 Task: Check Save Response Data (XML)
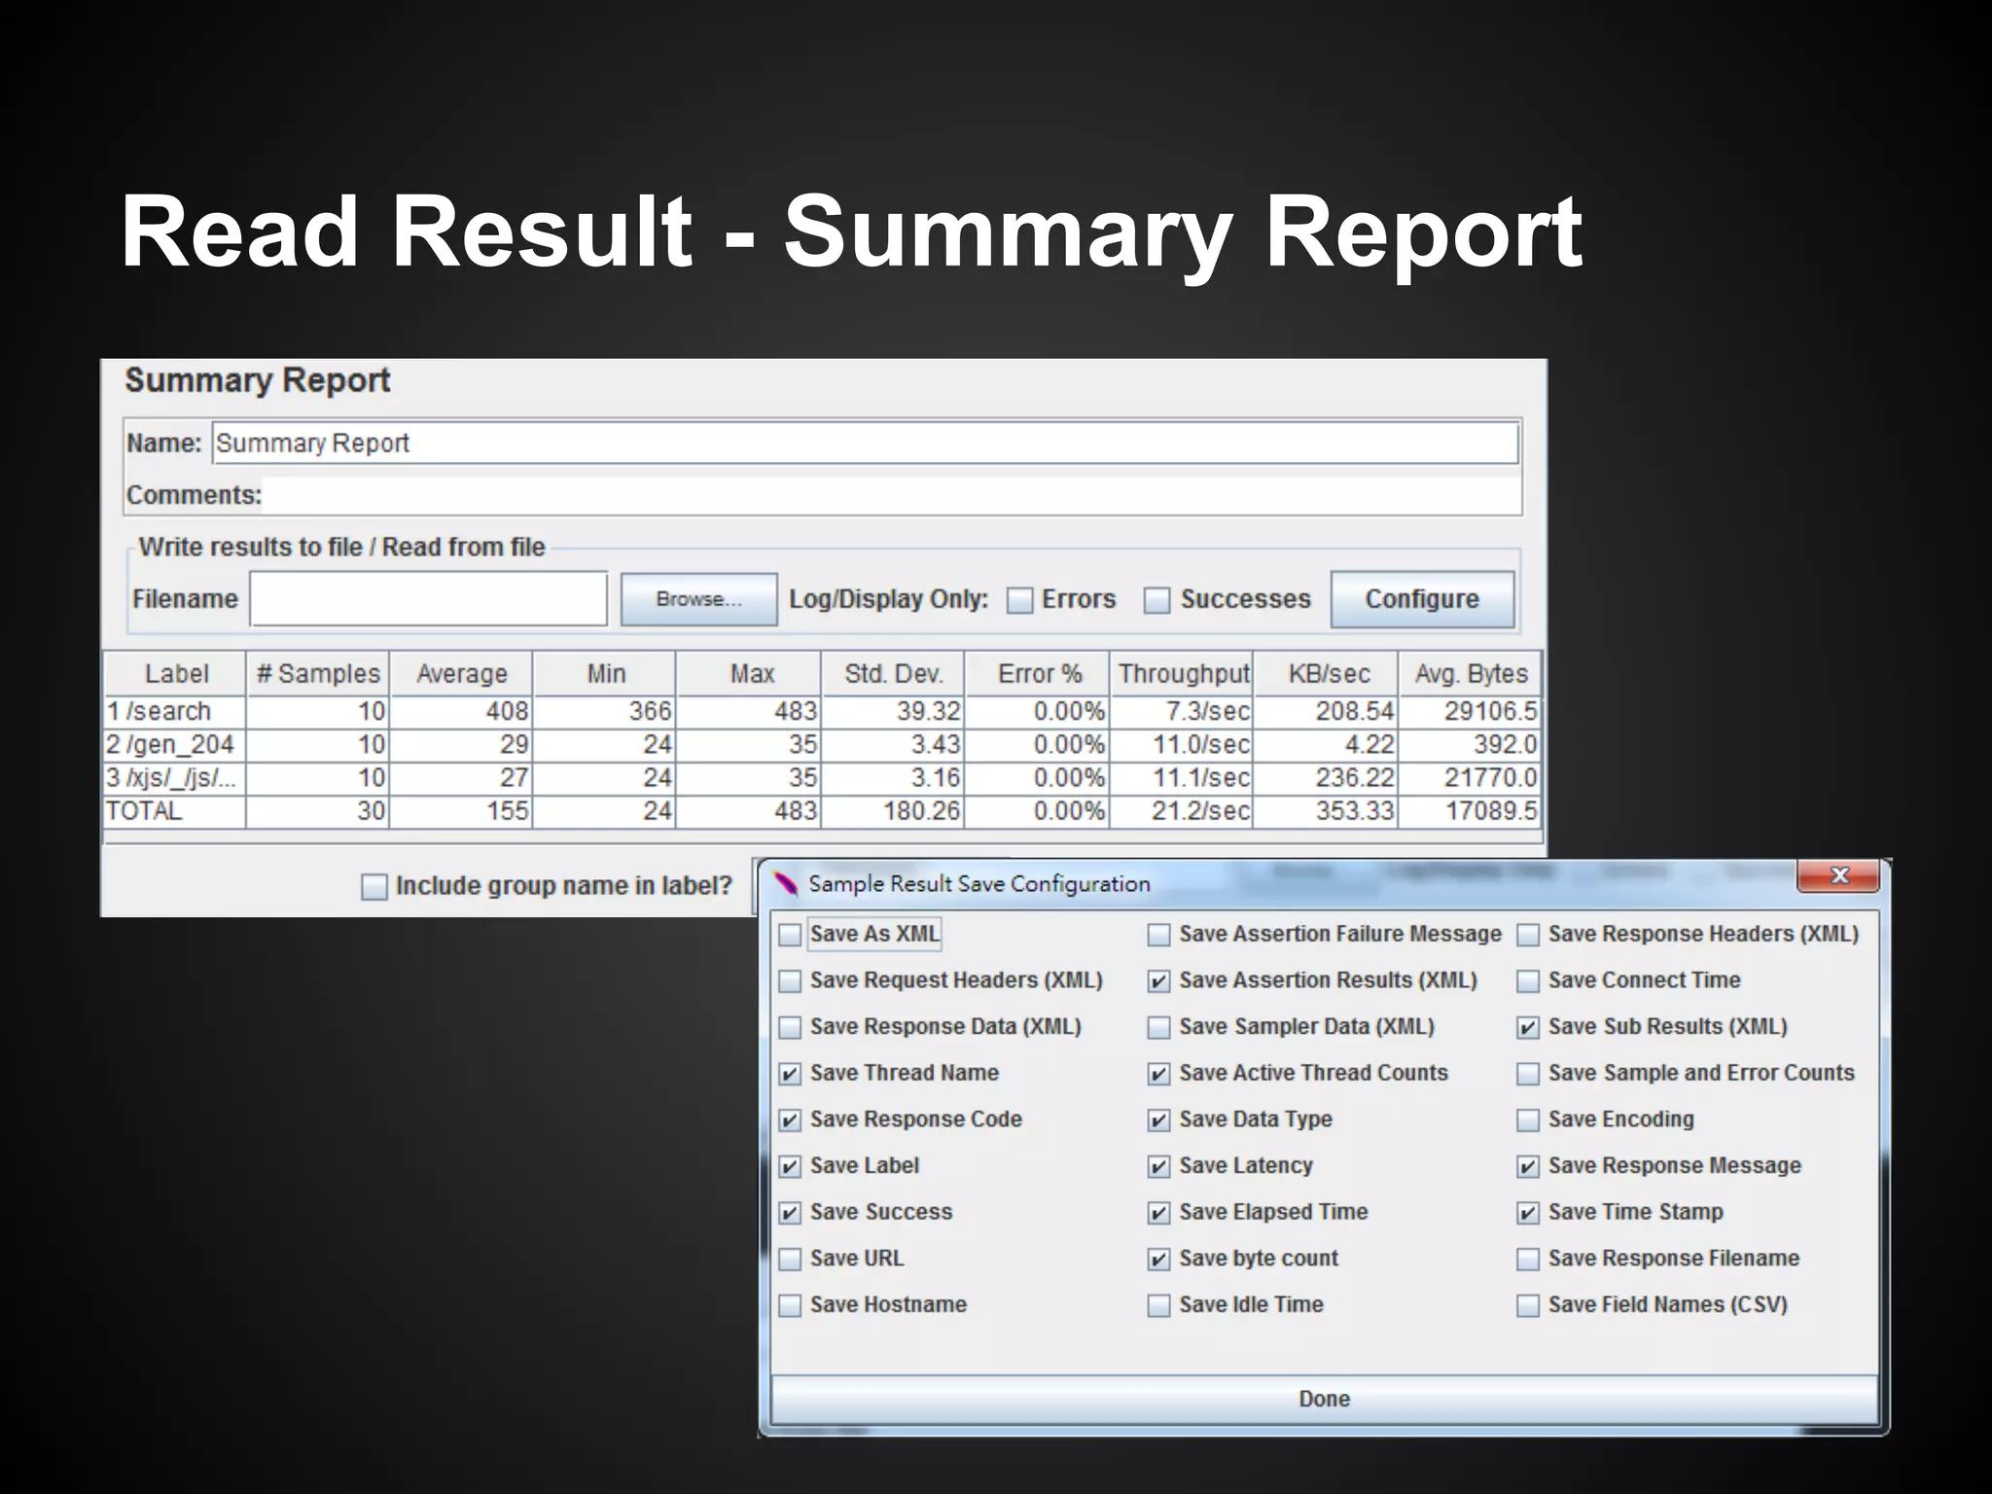(x=790, y=1027)
